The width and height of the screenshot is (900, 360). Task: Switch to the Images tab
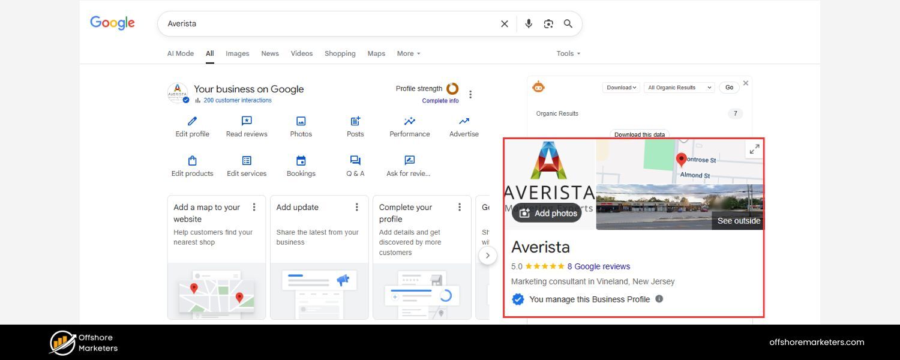pos(238,53)
